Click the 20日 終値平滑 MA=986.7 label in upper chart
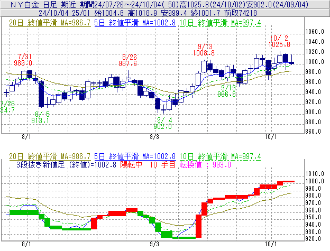The width and height of the screenshot is (330, 251). pyautogui.click(x=50, y=23)
